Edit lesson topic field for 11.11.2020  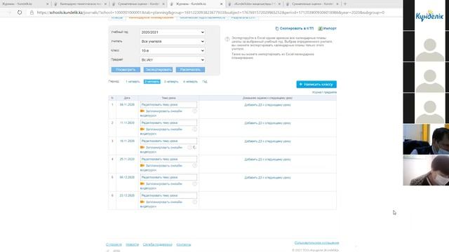click(x=168, y=123)
